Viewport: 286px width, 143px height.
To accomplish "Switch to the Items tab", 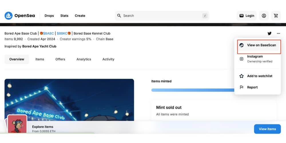I will point(40,59).
